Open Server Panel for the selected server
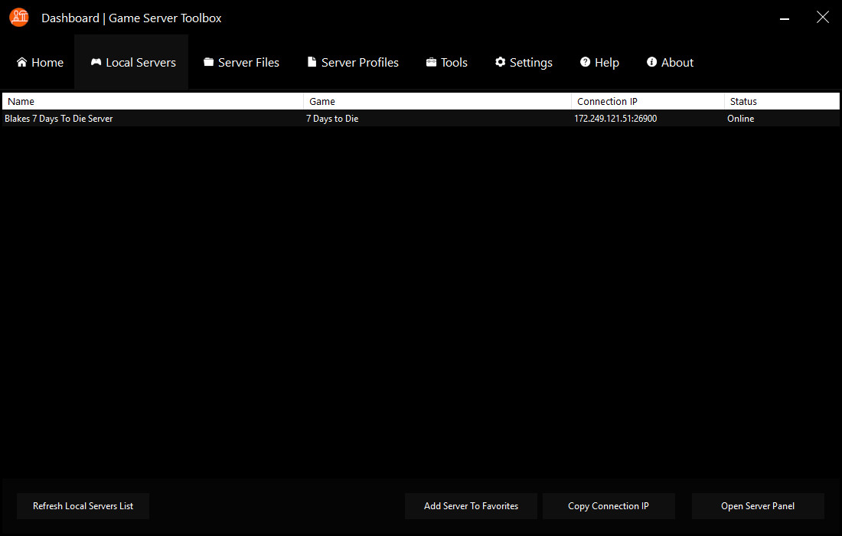 click(x=758, y=506)
